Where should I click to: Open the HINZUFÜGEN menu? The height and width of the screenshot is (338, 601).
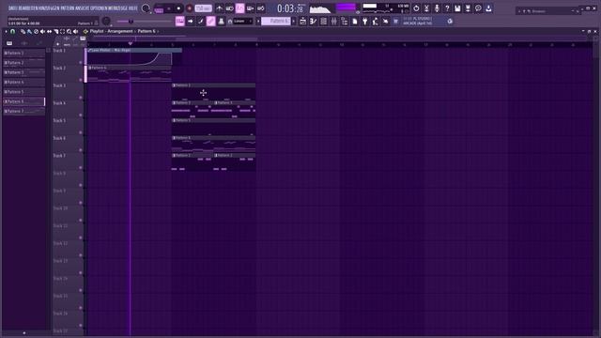point(48,8)
